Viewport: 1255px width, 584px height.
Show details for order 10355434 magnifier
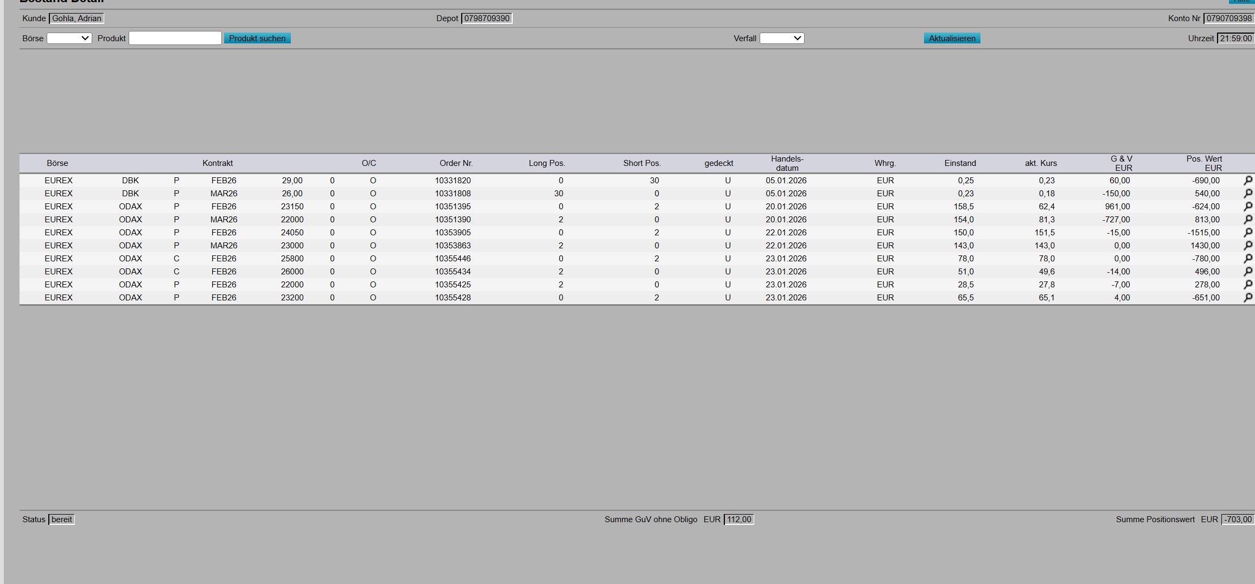pyautogui.click(x=1247, y=271)
